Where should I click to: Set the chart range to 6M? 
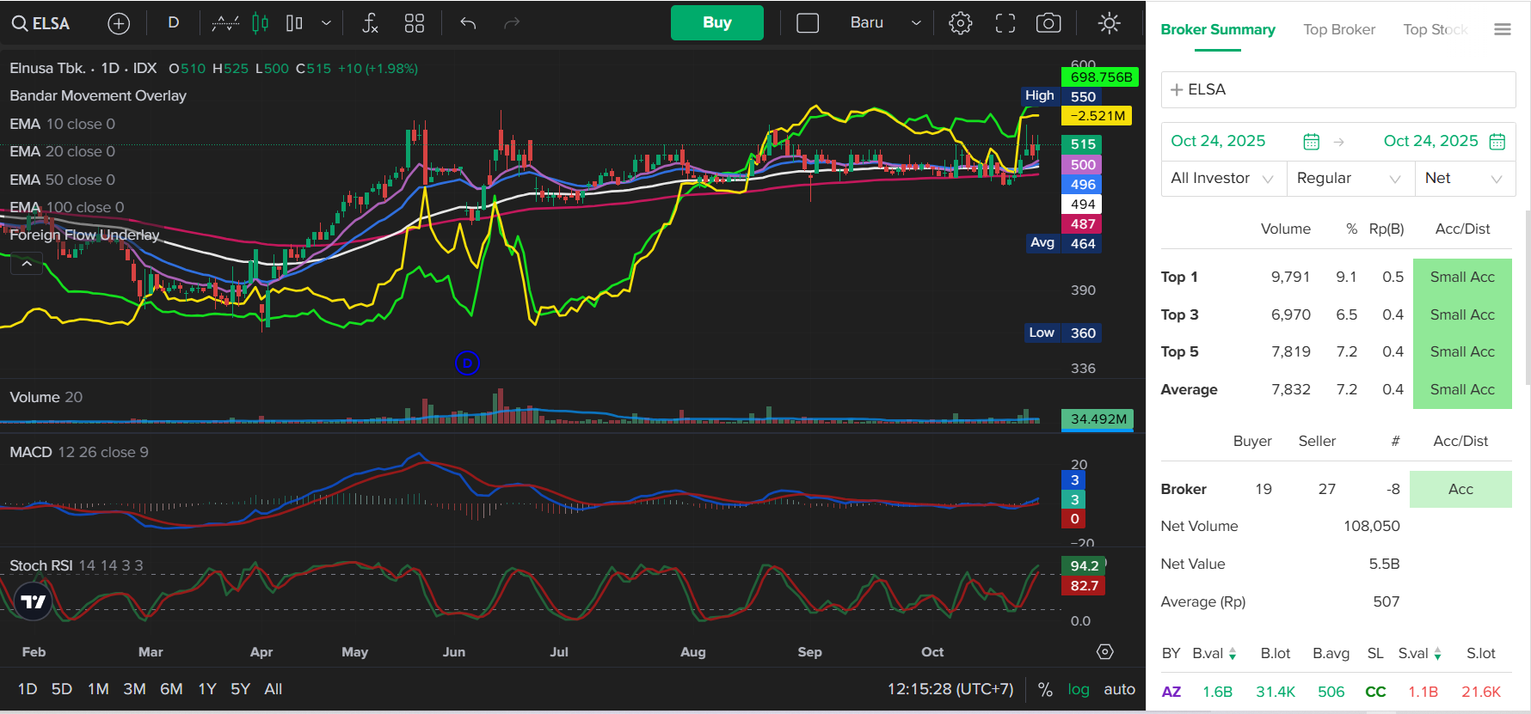point(171,689)
